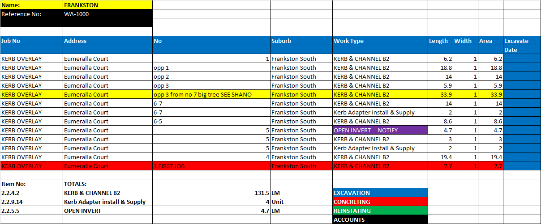Select the green REINSTATING legend cell
The width and height of the screenshot is (541, 224).
pos(380,211)
